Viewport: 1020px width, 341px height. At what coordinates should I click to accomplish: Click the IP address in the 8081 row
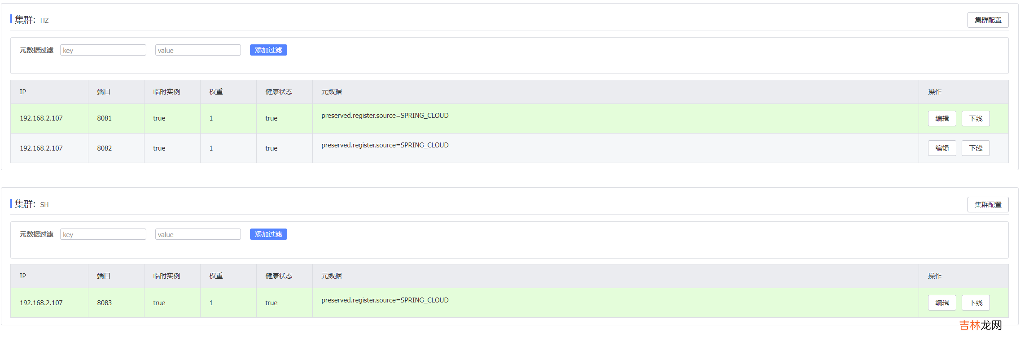click(x=41, y=118)
